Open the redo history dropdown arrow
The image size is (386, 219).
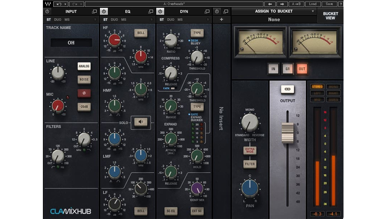81,4
